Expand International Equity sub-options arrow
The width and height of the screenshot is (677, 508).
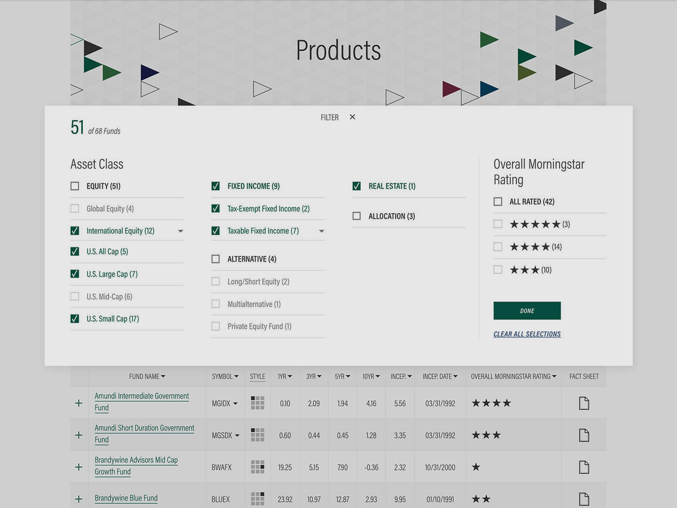click(181, 231)
